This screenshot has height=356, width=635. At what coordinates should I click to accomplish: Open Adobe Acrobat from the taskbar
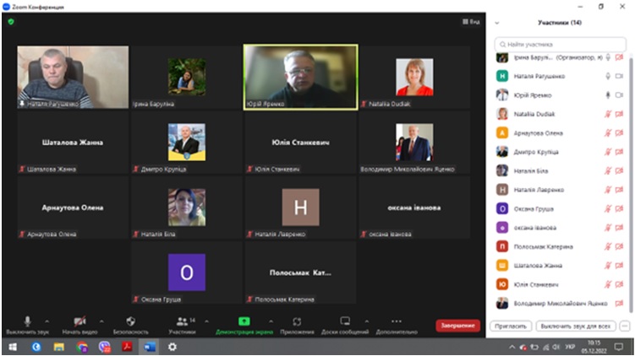(127, 347)
